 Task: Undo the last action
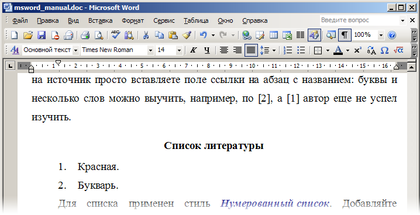[204, 35]
